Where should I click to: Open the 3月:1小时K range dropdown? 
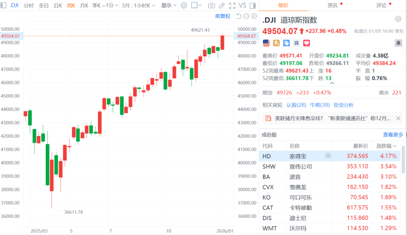click(x=138, y=5)
